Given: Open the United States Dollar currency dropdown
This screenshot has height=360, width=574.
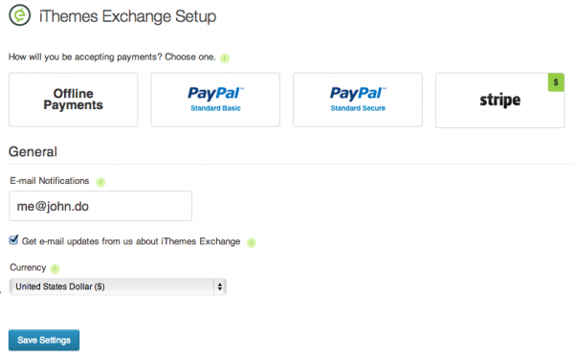Looking at the screenshot, I should point(118,286).
